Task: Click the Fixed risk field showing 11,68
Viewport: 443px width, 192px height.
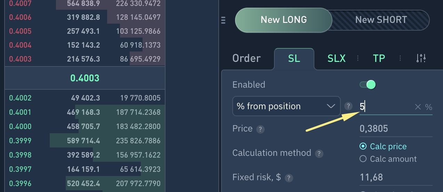Action: tap(395, 177)
